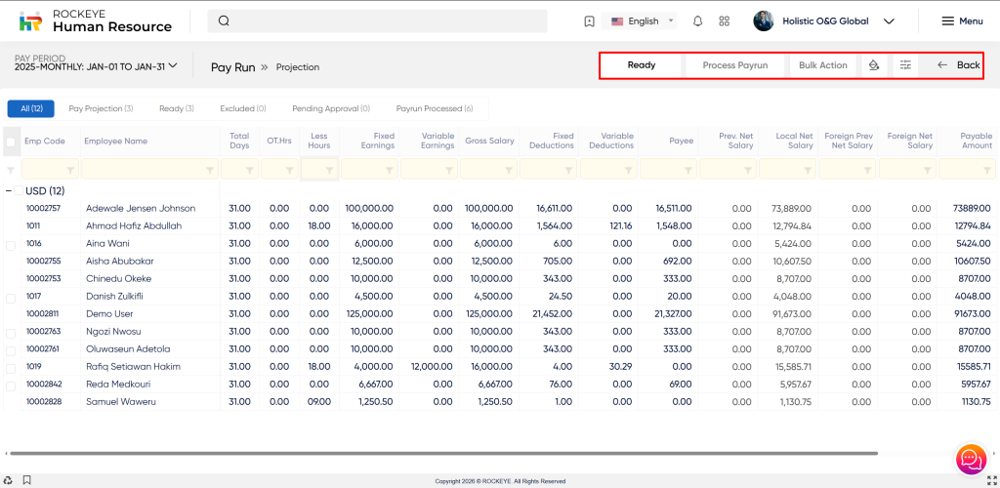Screen dimensions: 1000x488
Task: Open the apps grid icon
Action: click(724, 20)
